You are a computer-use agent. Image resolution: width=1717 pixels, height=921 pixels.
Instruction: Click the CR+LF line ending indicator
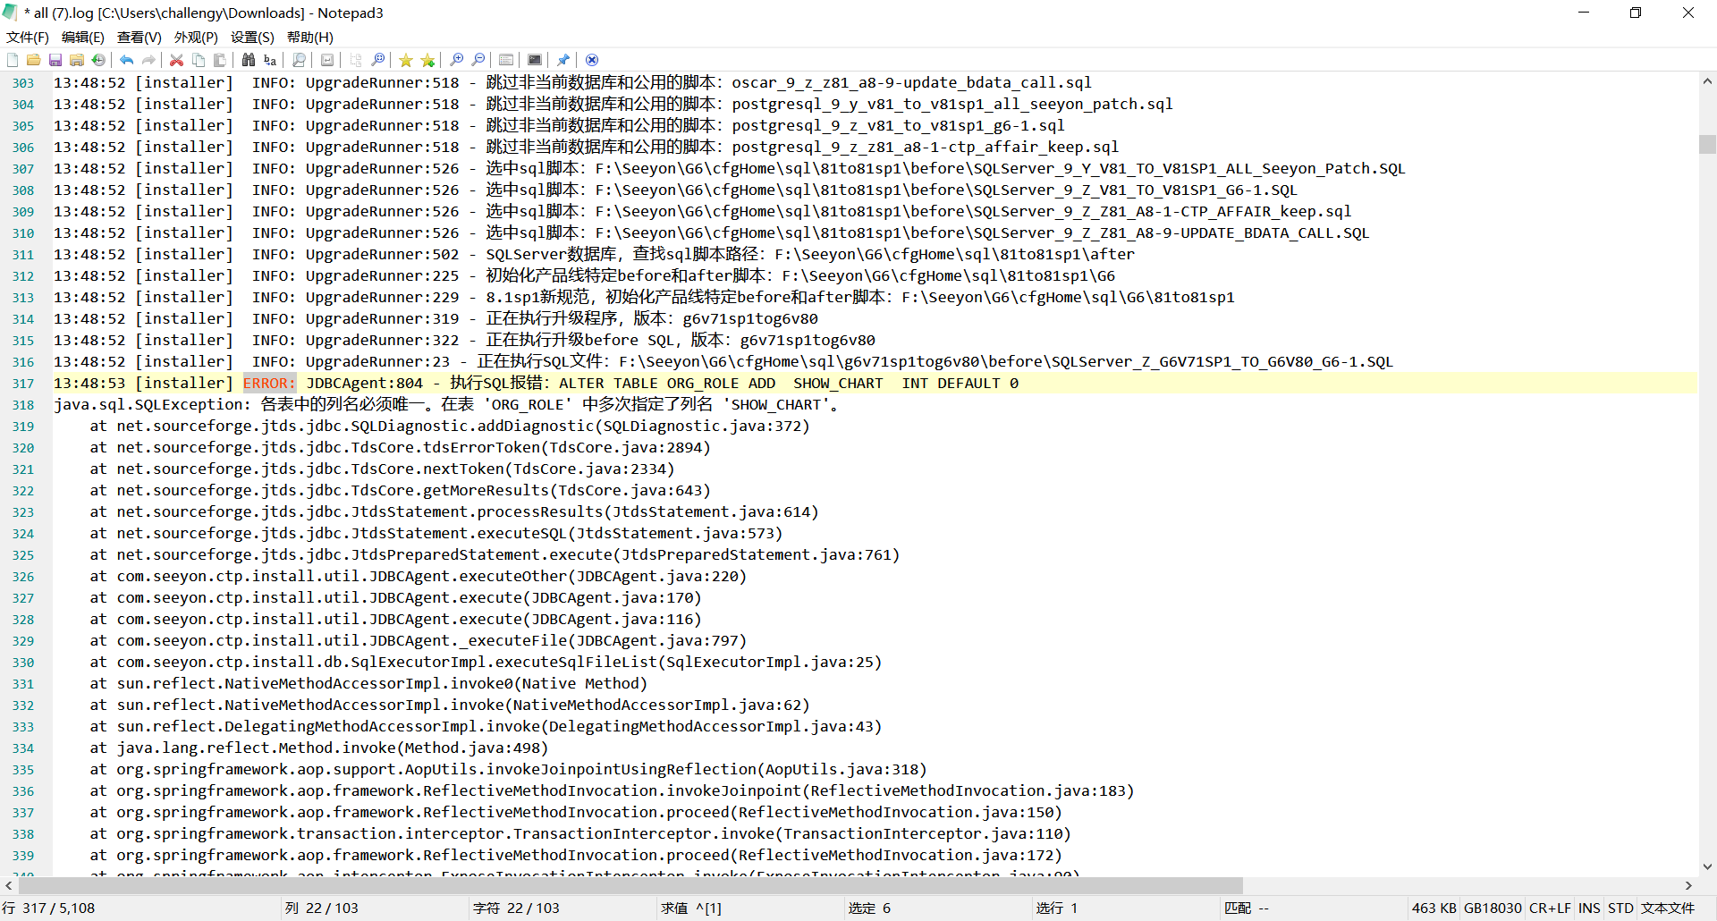1550,908
